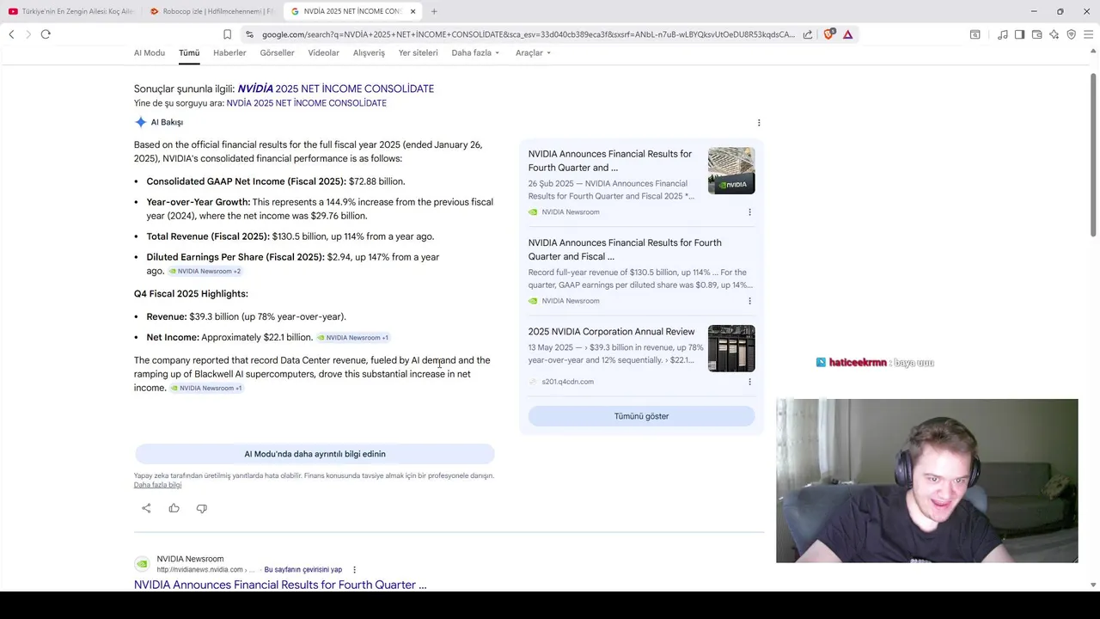This screenshot has width=1100, height=619.
Task: Select the Alışveriş results tab
Action: (369, 52)
